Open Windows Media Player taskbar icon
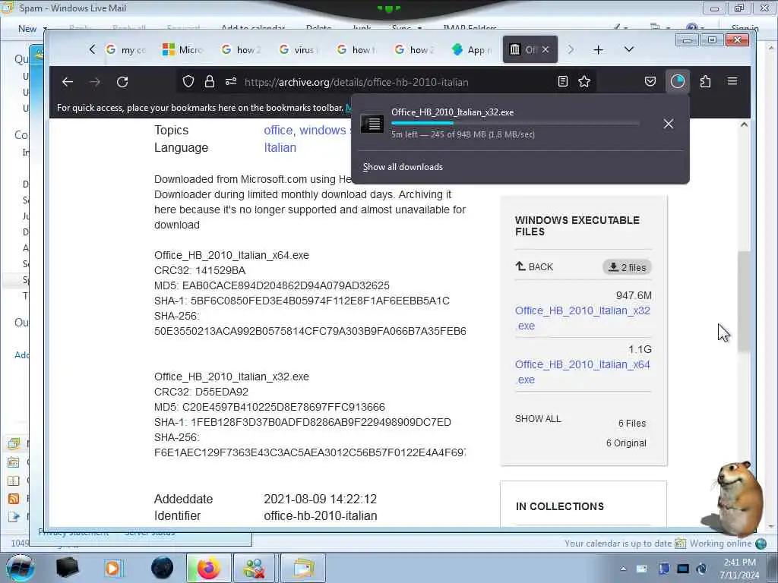This screenshot has height=583, width=778. point(113,568)
